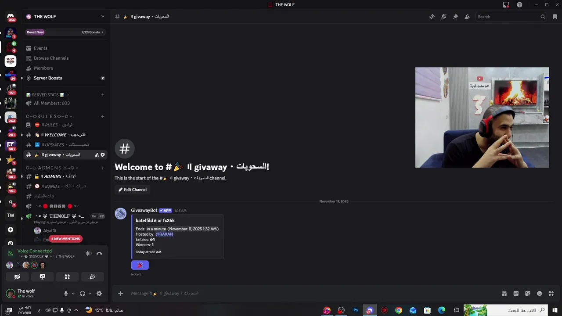
Task: Click the Search field in header
Action: pyautogui.click(x=511, y=17)
